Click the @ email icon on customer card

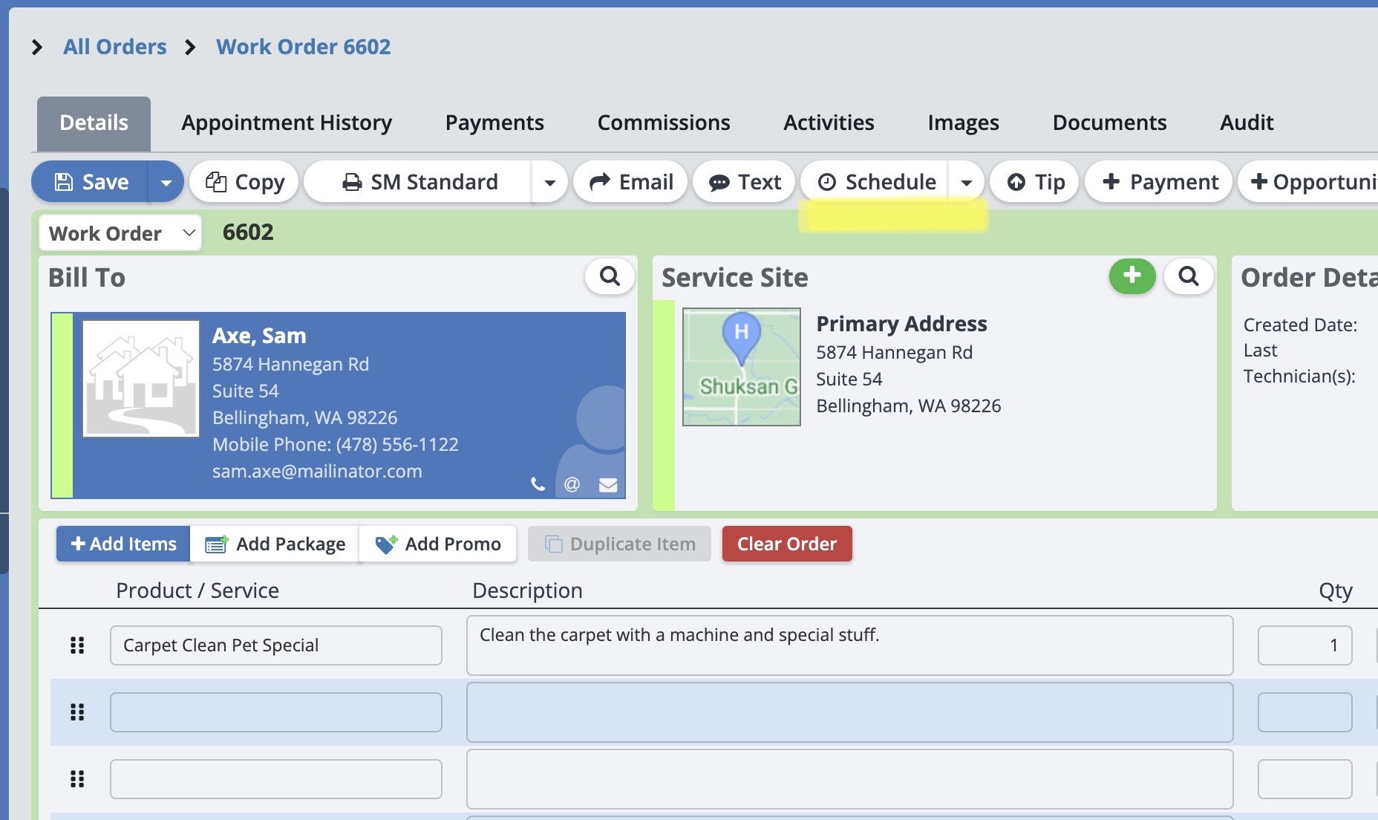coord(572,485)
